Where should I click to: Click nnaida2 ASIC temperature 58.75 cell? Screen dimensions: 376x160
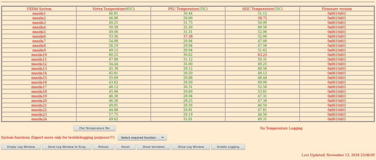pyautogui.click(x=262, y=18)
